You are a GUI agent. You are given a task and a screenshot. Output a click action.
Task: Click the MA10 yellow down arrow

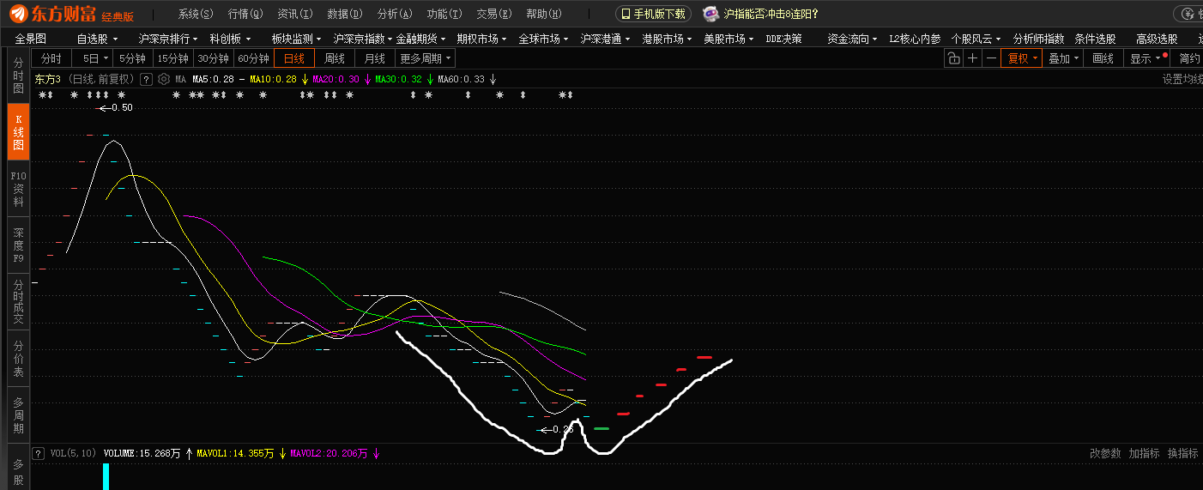point(305,79)
